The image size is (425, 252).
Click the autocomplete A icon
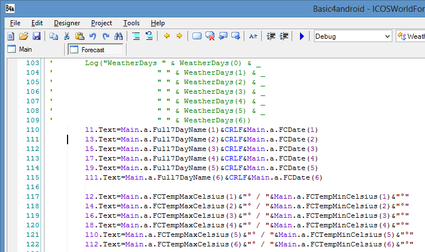253,36
